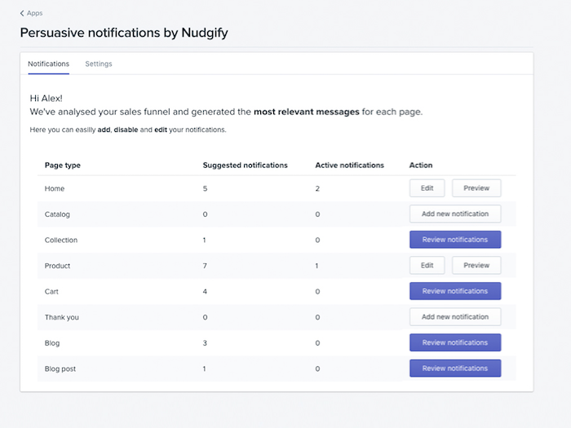Click the 'Persuasive notifications by Nudgify' title
This screenshot has height=428, width=571.
pos(124,33)
